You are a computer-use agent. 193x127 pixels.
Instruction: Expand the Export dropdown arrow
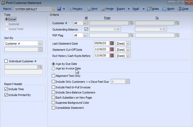click(129, 9)
